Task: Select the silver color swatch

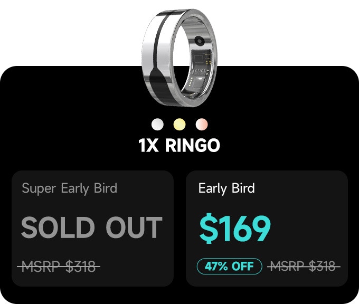Action: click(x=157, y=125)
